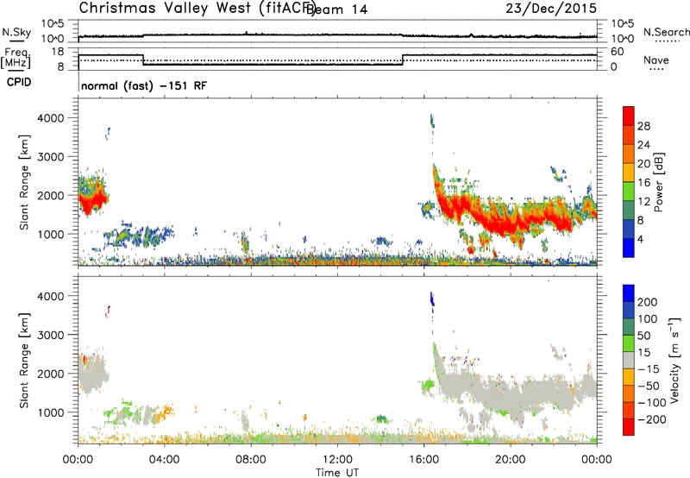This screenshot has width=690, height=478.
Task: Click the '18' frequency axis tick
Action: (59, 52)
